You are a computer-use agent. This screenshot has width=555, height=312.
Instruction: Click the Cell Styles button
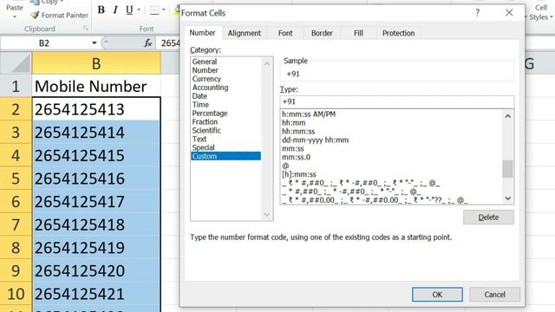[x=540, y=12]
